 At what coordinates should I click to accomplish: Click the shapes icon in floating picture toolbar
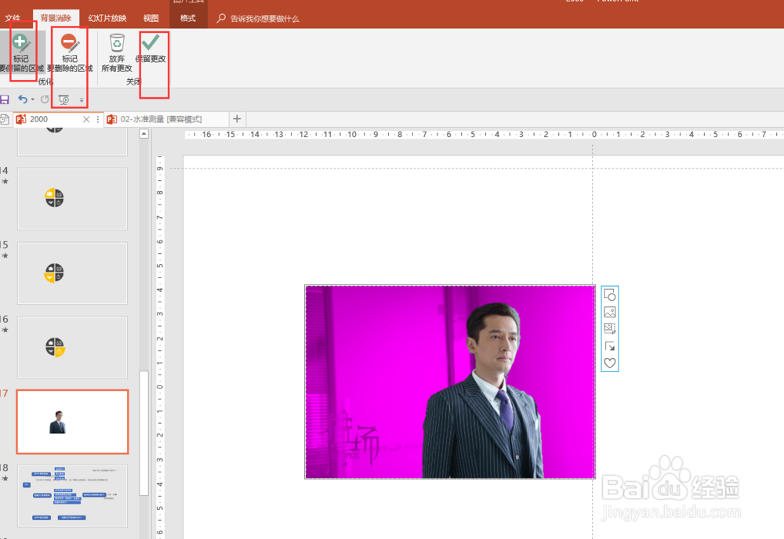click(609, 295)
